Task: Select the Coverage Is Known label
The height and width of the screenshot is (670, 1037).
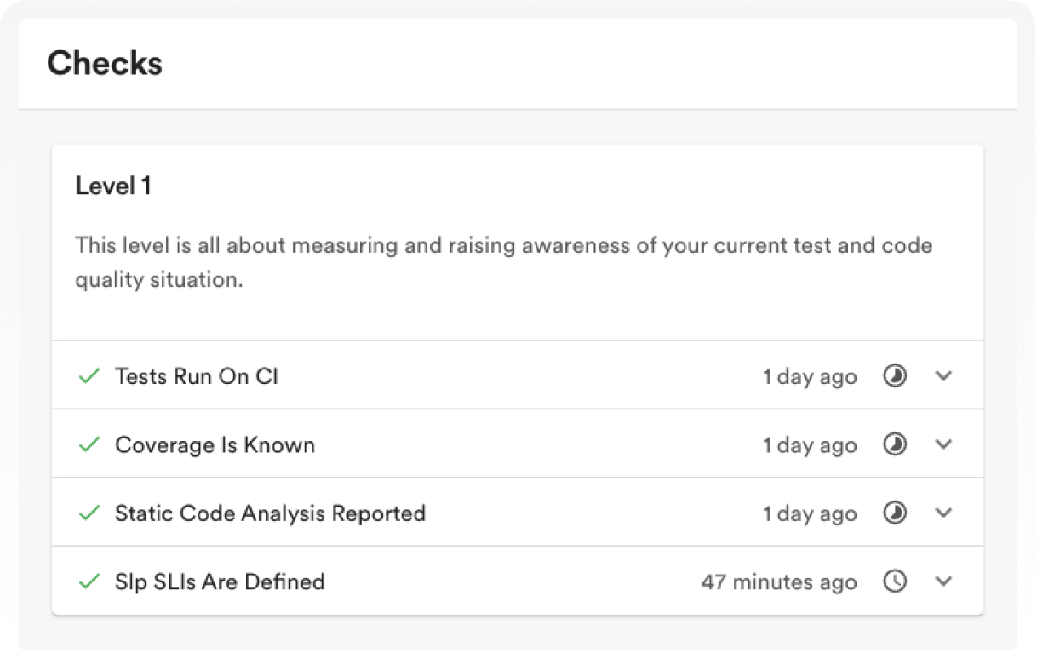Action: [215, 444]
